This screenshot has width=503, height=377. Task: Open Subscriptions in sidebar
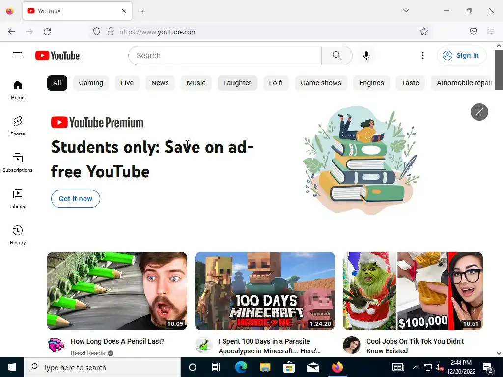[x=18, y=163]
